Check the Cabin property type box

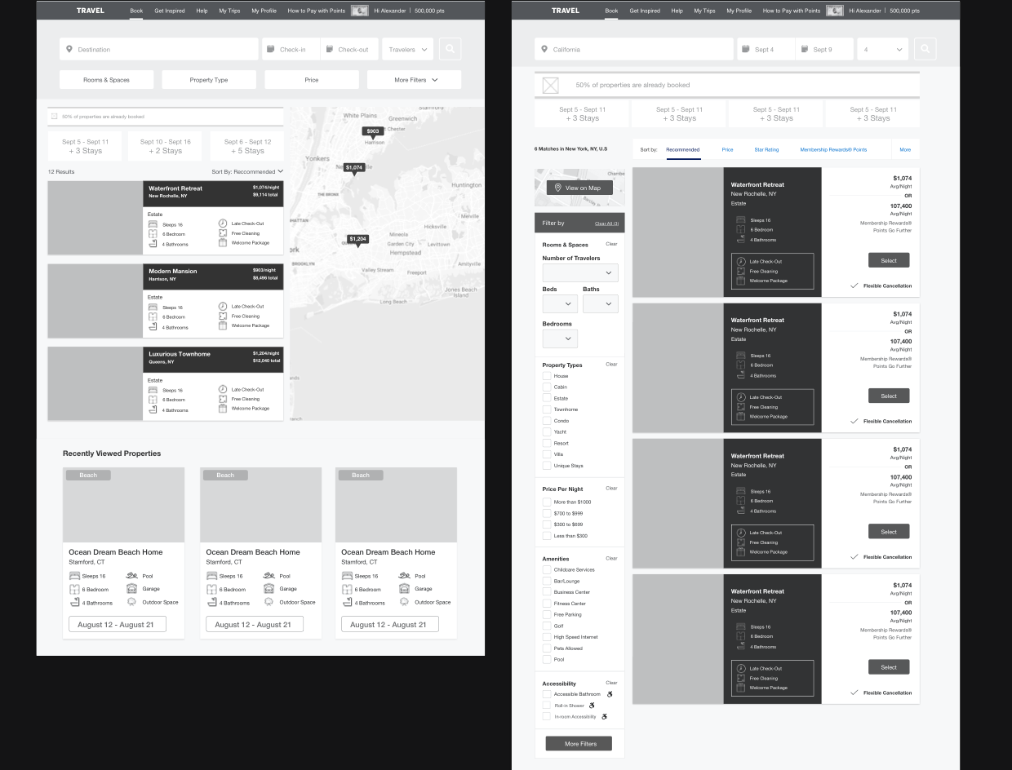point(547,387)
